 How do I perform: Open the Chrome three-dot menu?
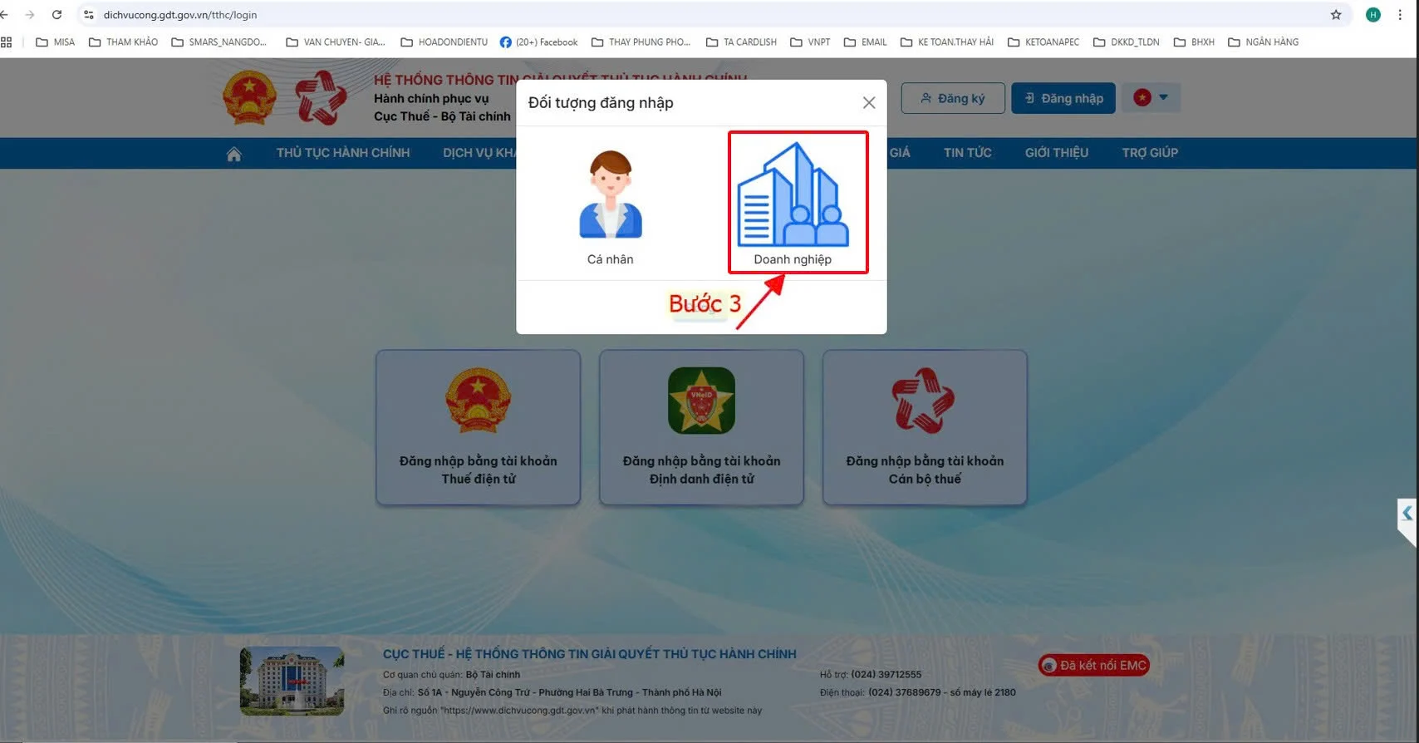[x=1400, y=14]
